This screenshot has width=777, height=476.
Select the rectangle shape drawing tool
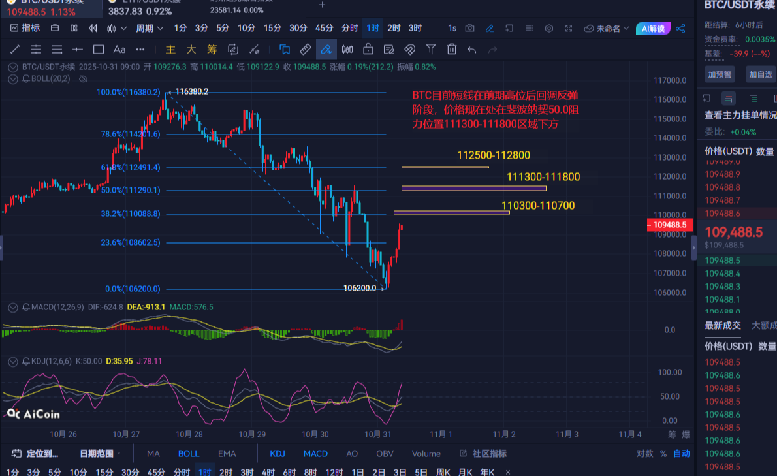pos(99,49)
